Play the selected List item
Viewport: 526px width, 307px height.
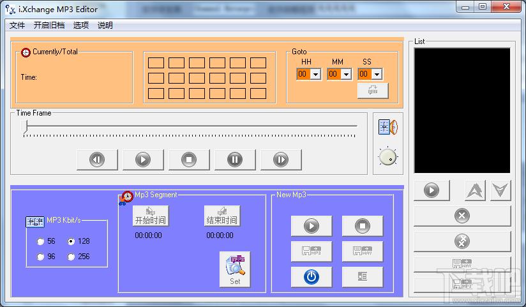(x=432, y=190)
